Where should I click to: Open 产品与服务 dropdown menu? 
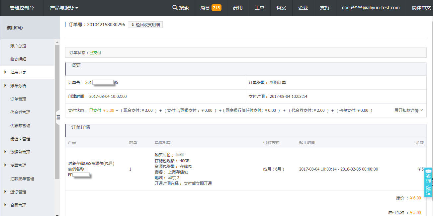pos(64,8)
